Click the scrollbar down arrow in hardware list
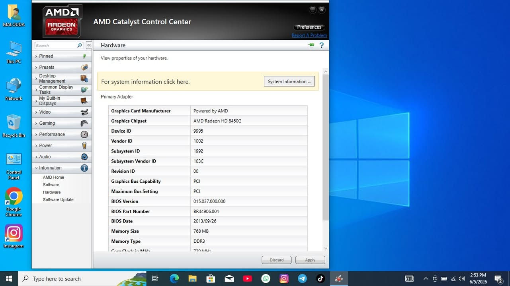 tap(326, 249)
